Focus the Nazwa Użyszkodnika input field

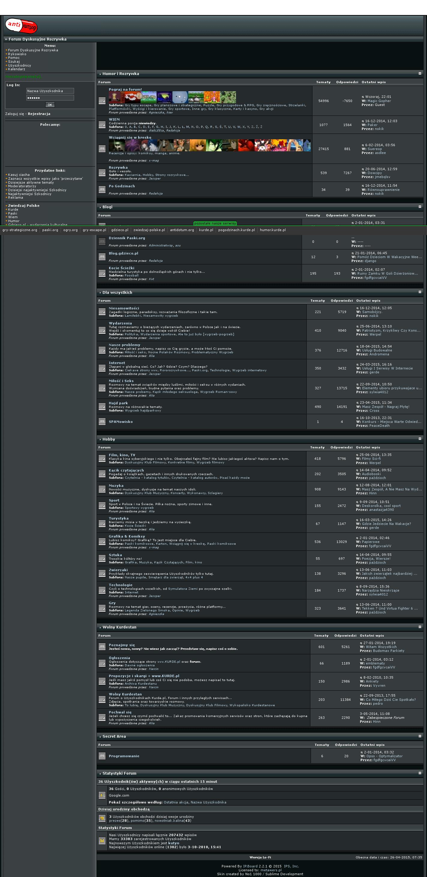50,91
